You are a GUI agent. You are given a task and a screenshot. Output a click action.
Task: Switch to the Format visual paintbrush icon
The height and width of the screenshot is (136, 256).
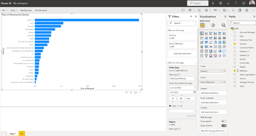[213, 25]
